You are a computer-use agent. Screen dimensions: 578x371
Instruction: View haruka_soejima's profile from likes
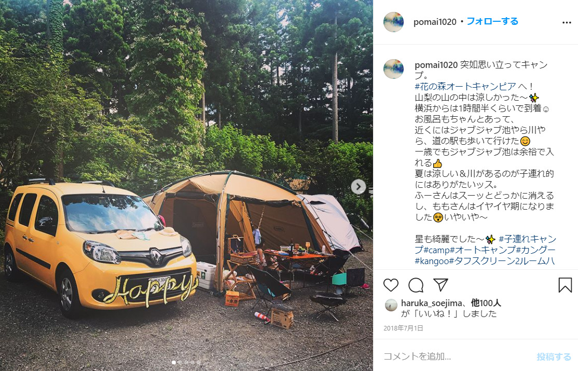(x=431, y=303)
